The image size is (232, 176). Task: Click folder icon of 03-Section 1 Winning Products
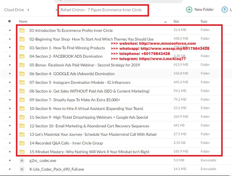click(x=22, y=48)
